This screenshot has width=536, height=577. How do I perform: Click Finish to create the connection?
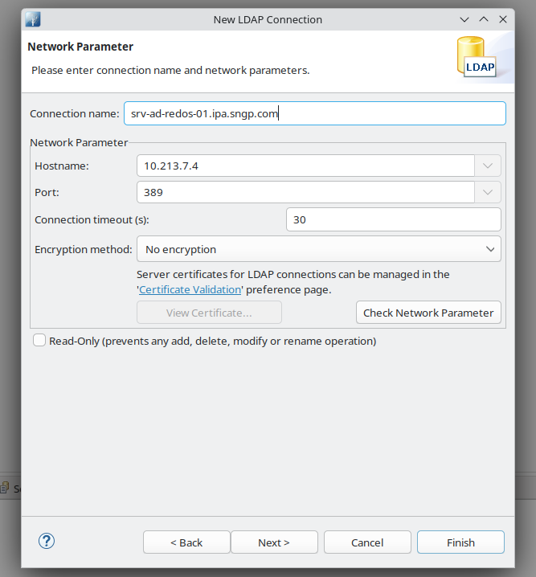pyautogui.click(x=460, y=542)
